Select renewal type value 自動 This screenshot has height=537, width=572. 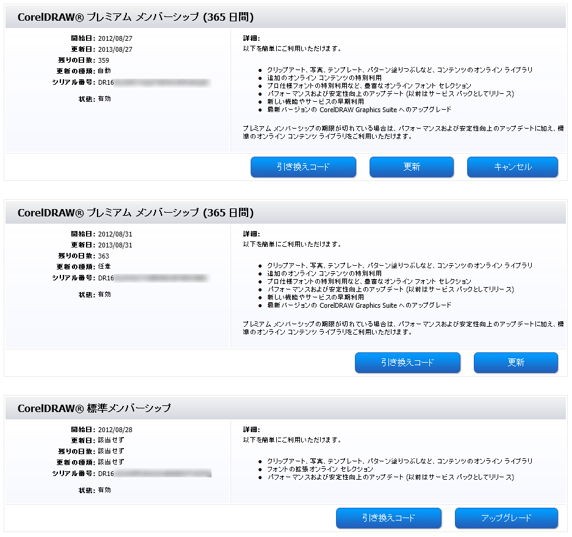[x=104, y=71]
